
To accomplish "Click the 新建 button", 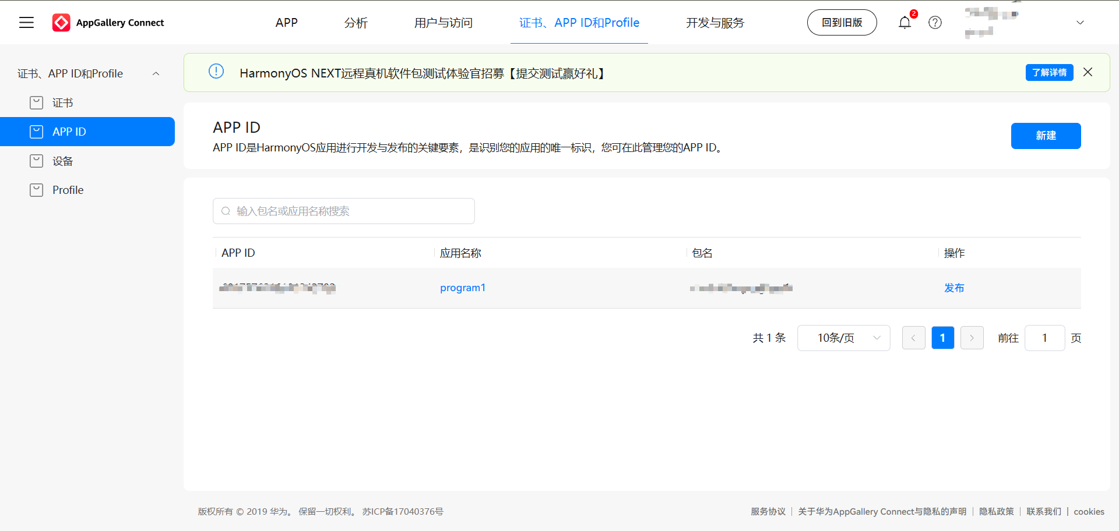I will [x=1046, y=136].
